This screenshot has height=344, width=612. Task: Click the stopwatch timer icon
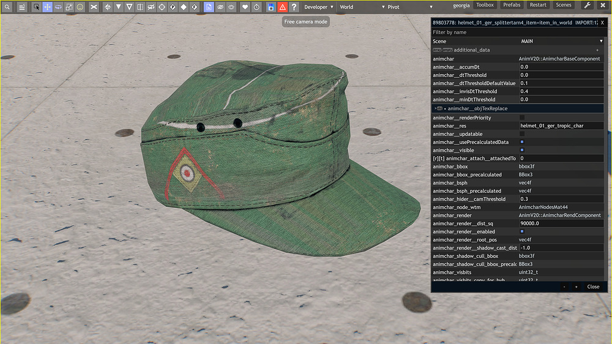pyautogui.click(x=256, y=7)
